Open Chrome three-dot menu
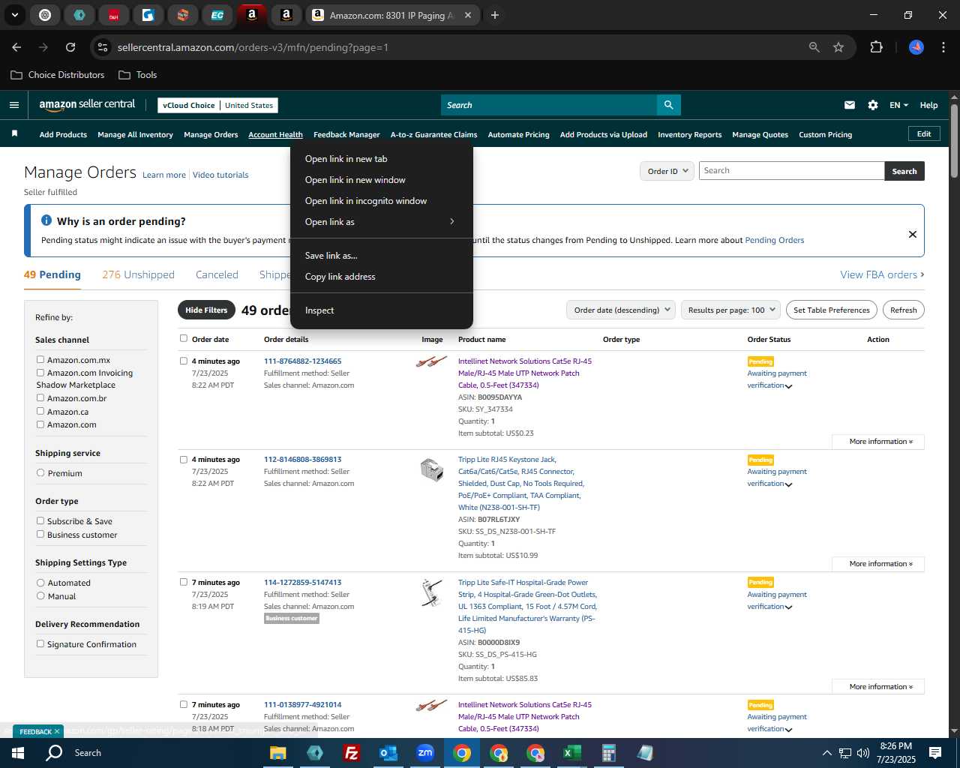Viewport: 960px width, 768px height. [x=942, y=47]
